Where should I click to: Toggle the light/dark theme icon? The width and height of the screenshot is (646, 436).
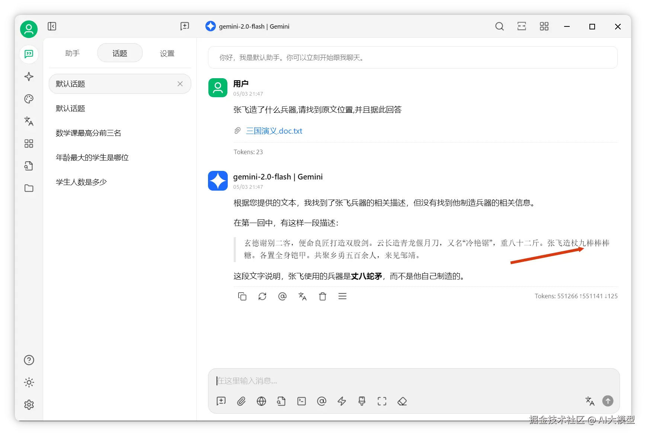pos(29,382)
